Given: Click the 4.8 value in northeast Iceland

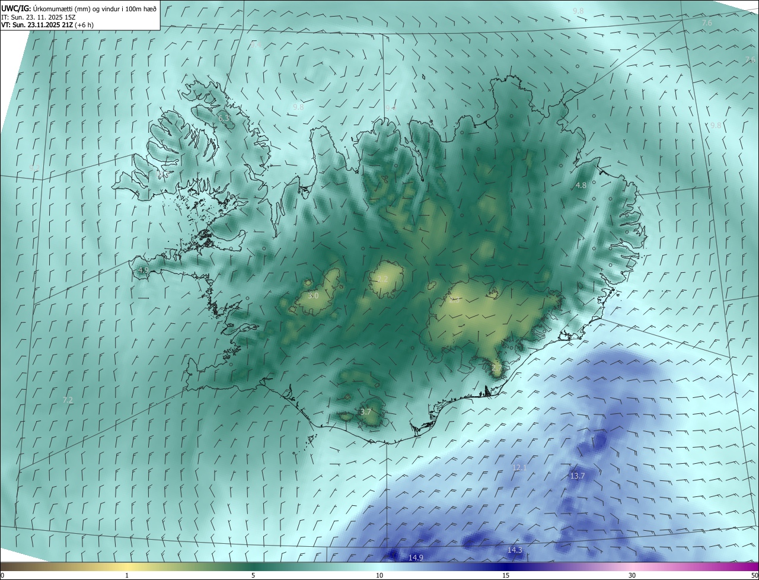Looking at the screenshot, I should coord(581,186).
